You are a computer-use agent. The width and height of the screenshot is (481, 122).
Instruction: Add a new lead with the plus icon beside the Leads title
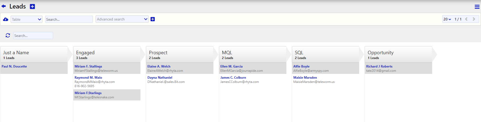32,7
